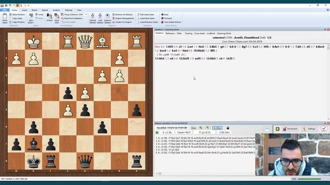Select the Openings Book tab
The image size is (330, 185).
[224, 33]
